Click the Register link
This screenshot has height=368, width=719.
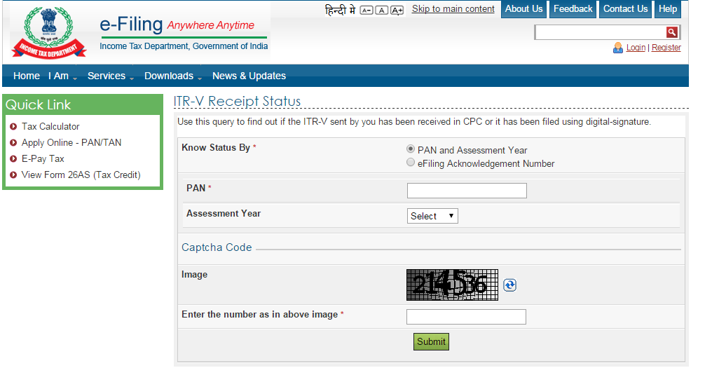[x=666, y=48]
